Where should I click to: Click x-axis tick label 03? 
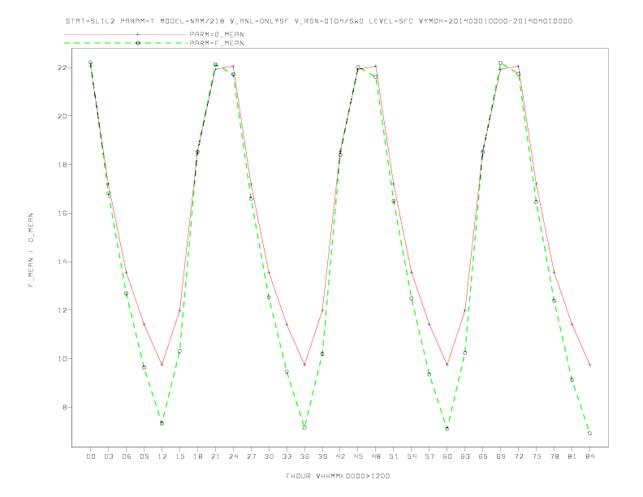[109, 456]
